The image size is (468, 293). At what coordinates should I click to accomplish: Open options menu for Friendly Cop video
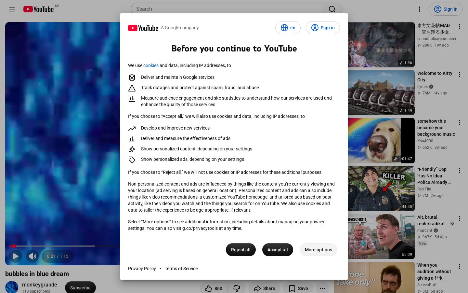tap(460, 171)
